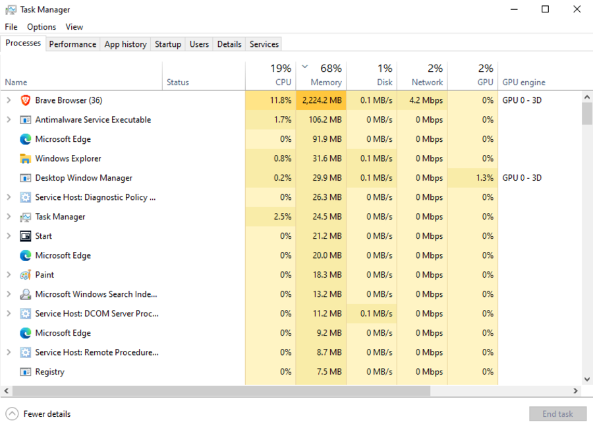The height and width of the screenshot is (430, 593).
Task: Click the horizontal scrollbar right arrow
Action: [x=576, y=390]
